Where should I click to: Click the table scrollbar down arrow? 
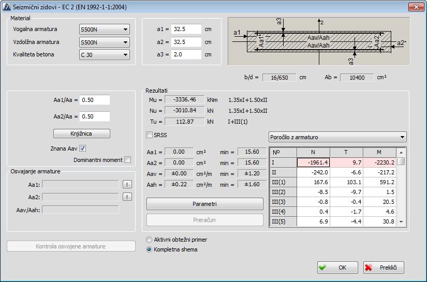(401, 222)
